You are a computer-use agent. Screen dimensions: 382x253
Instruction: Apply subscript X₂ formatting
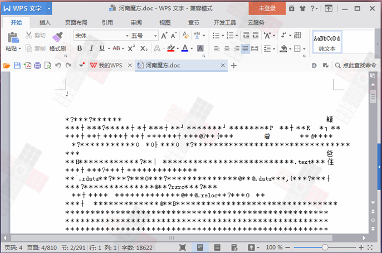pyautogui.click(x=144, y=48)
